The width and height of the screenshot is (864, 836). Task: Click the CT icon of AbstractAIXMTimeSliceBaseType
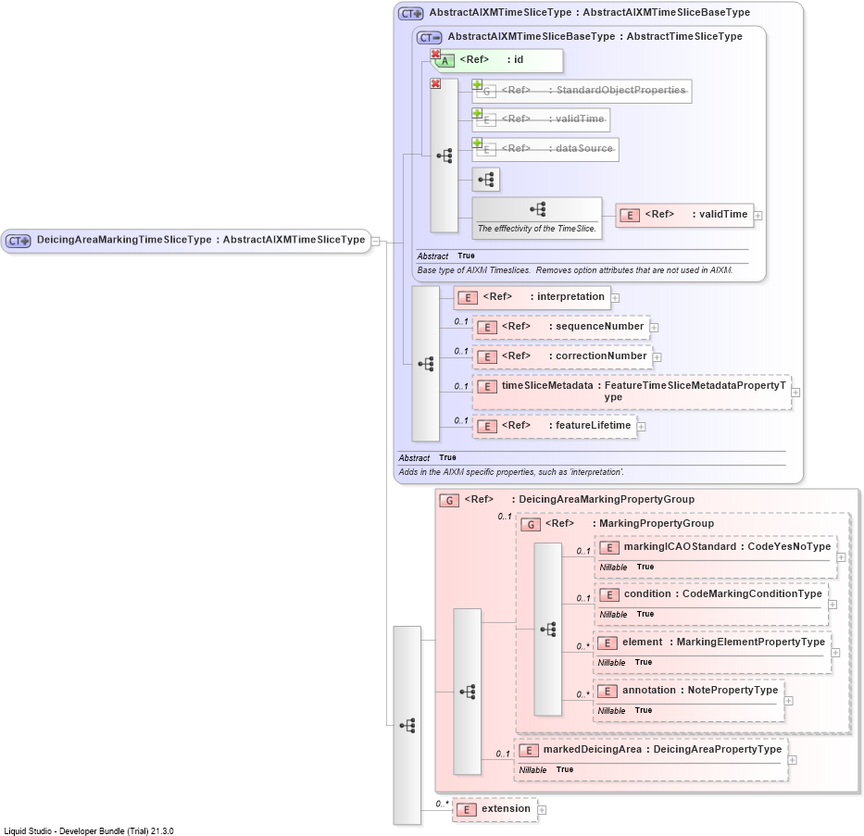pos(430,38)
